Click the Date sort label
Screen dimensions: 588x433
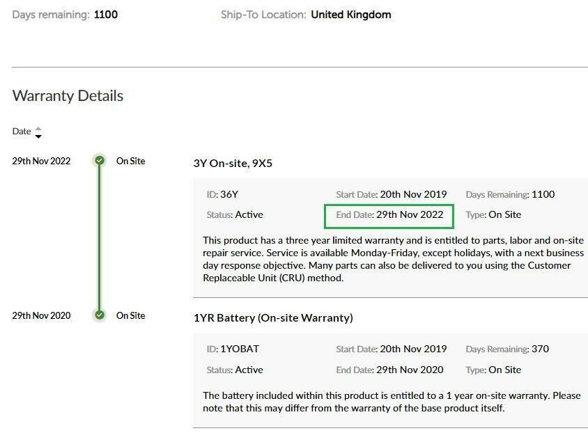[22, 132]
